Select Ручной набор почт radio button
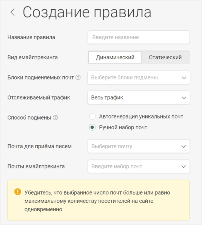202x225 pixels. coord(92,127)
